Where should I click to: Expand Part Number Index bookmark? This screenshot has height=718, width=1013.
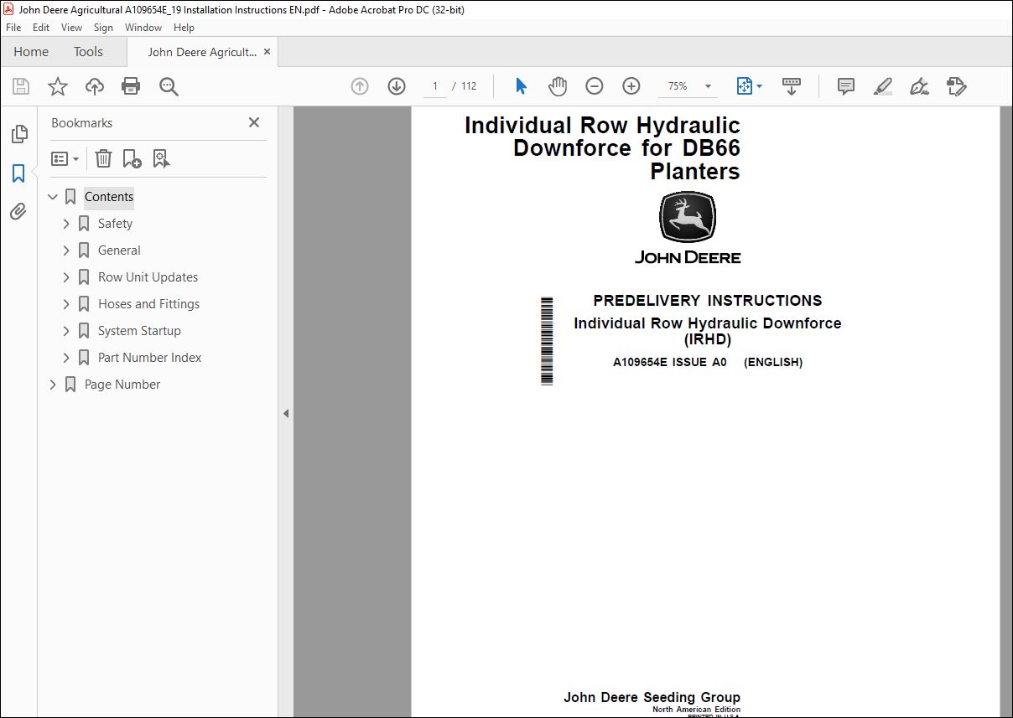point(66,358)
